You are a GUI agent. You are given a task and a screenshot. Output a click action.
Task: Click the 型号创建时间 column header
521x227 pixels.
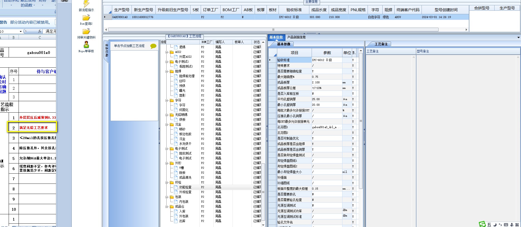(446, 10)
